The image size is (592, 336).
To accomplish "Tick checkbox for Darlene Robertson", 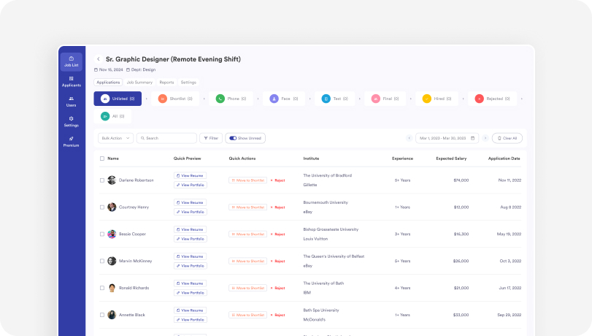I will pos(102,180).
